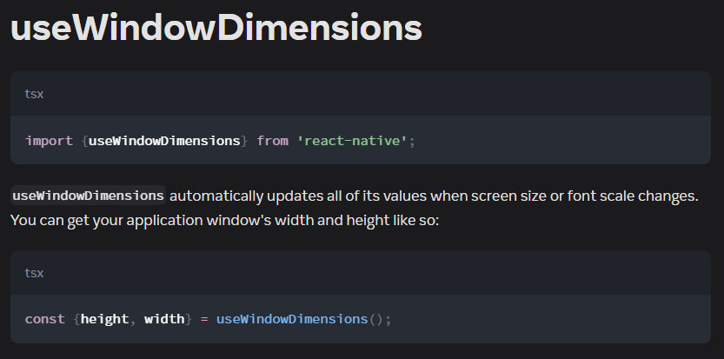Click the from keyword in the import line

pos(272,140)
